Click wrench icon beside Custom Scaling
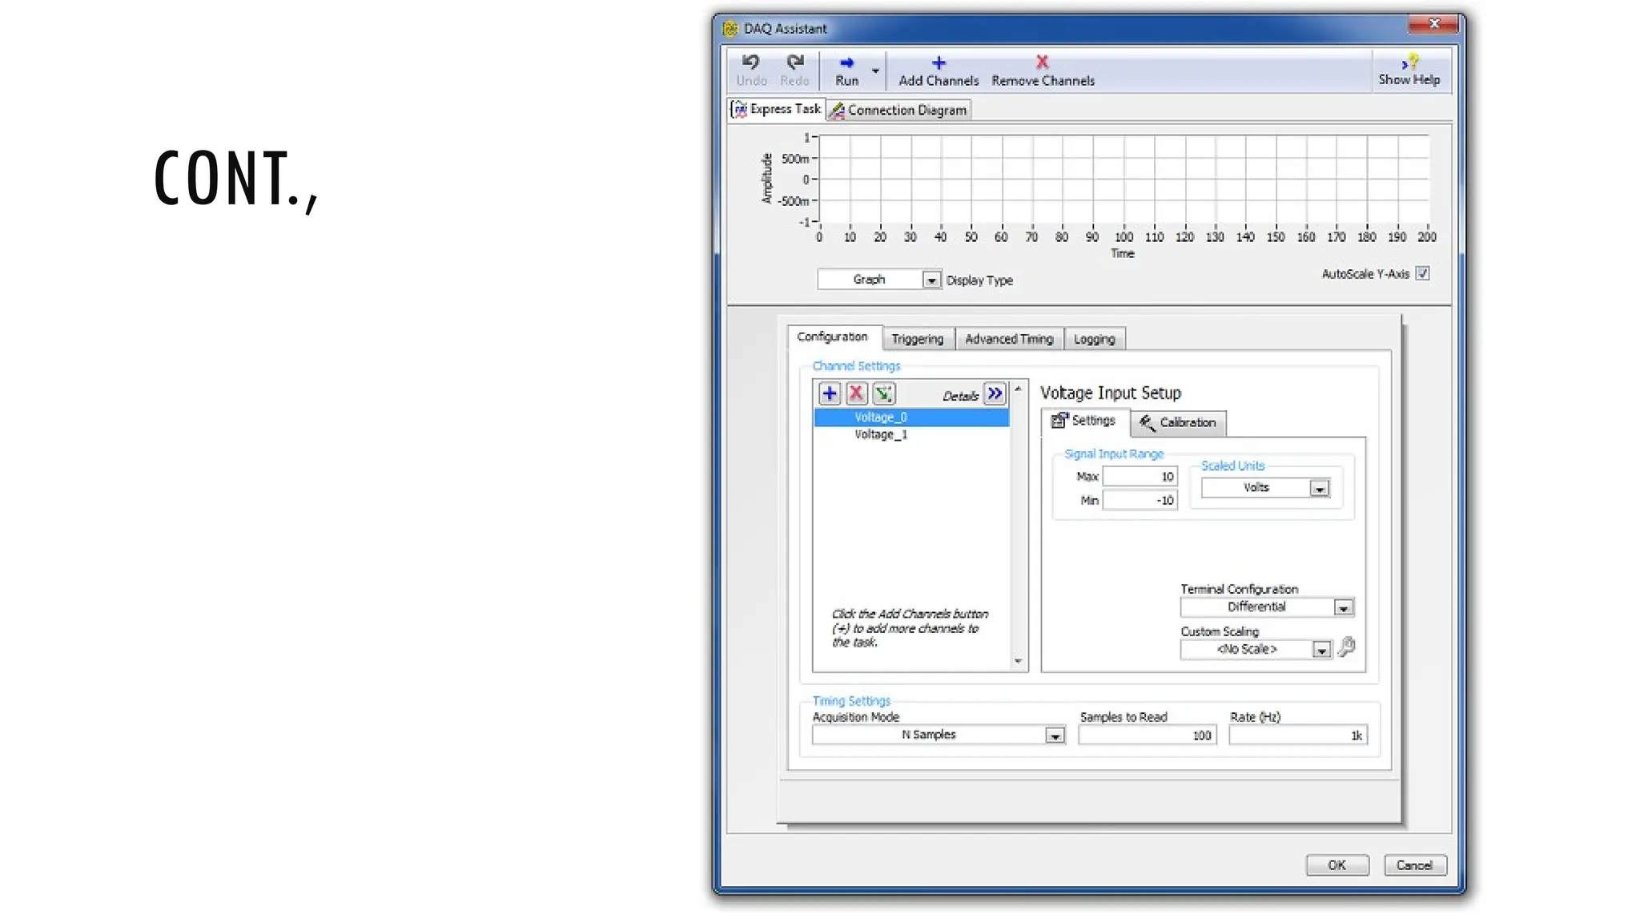1640x923 pixels. pyautogui.click(x=1347, y=647)
